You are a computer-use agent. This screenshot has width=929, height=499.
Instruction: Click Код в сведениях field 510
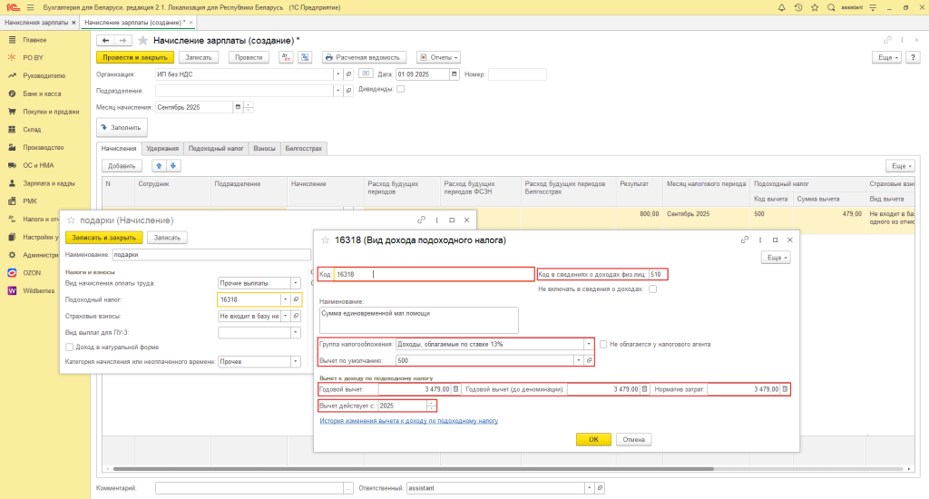(x=658, y=274)
